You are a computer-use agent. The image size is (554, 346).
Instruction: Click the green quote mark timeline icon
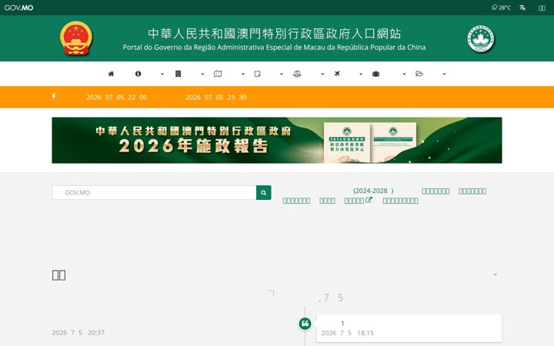[305, 324]
